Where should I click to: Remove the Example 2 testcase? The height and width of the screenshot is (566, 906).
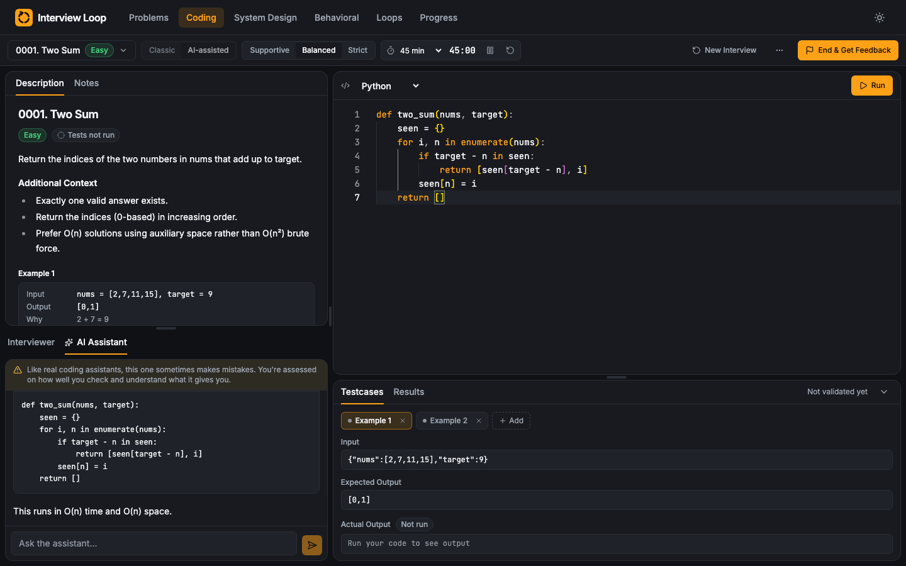coord(479,421)
